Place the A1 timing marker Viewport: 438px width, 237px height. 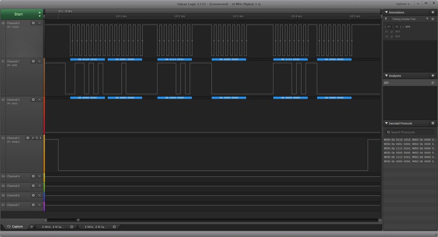coord(389,27)
